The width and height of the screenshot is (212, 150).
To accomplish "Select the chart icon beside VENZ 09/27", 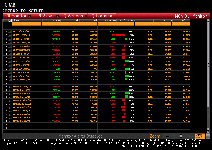I will point(10,65).
